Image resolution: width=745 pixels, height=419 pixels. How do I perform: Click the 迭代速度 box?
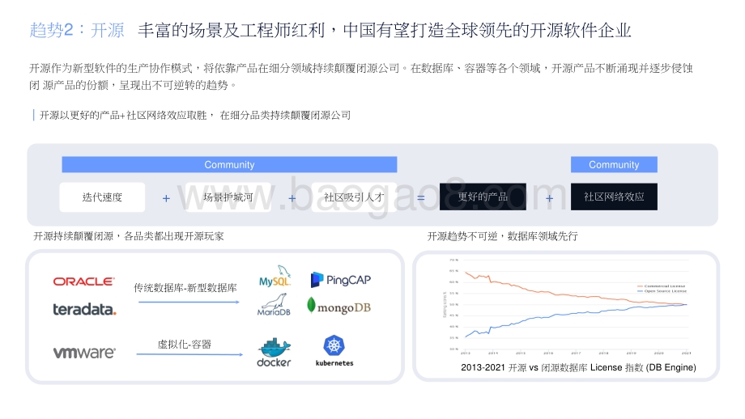pyautogui.click(x=102, y=197)
